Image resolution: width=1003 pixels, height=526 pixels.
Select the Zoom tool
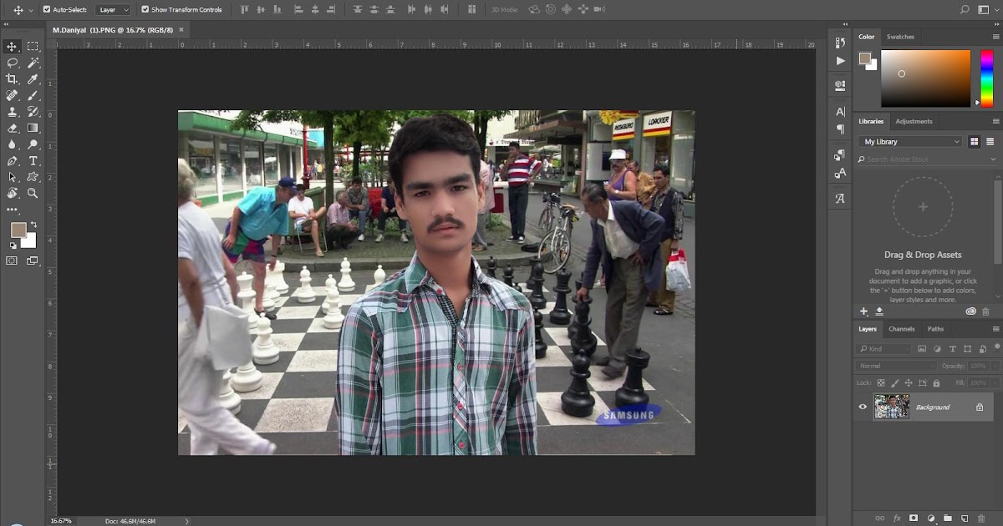(x=31, y=193)
